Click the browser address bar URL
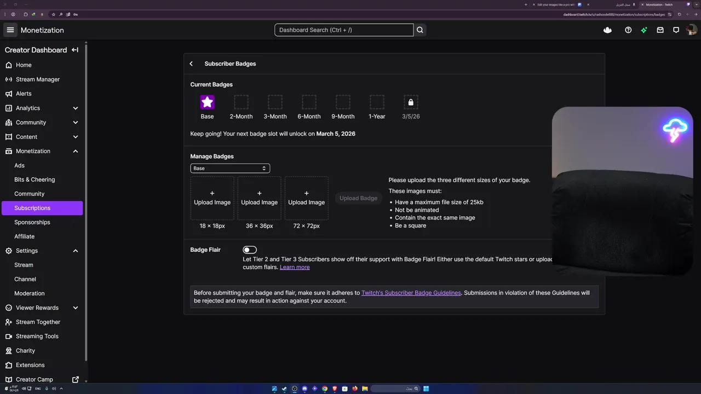 (x=614, y=14)
